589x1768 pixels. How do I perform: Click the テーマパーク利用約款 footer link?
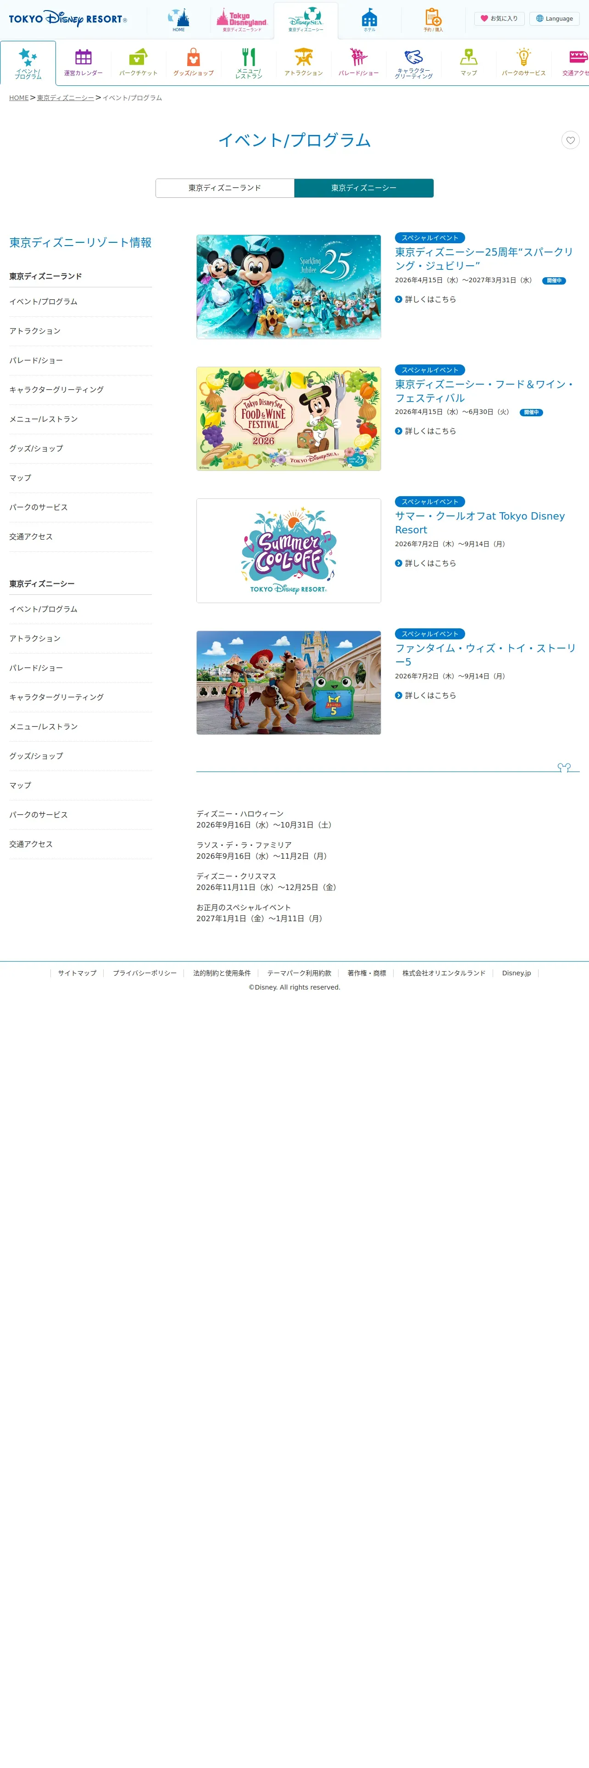pyautogui.click(x=299, y=973)
